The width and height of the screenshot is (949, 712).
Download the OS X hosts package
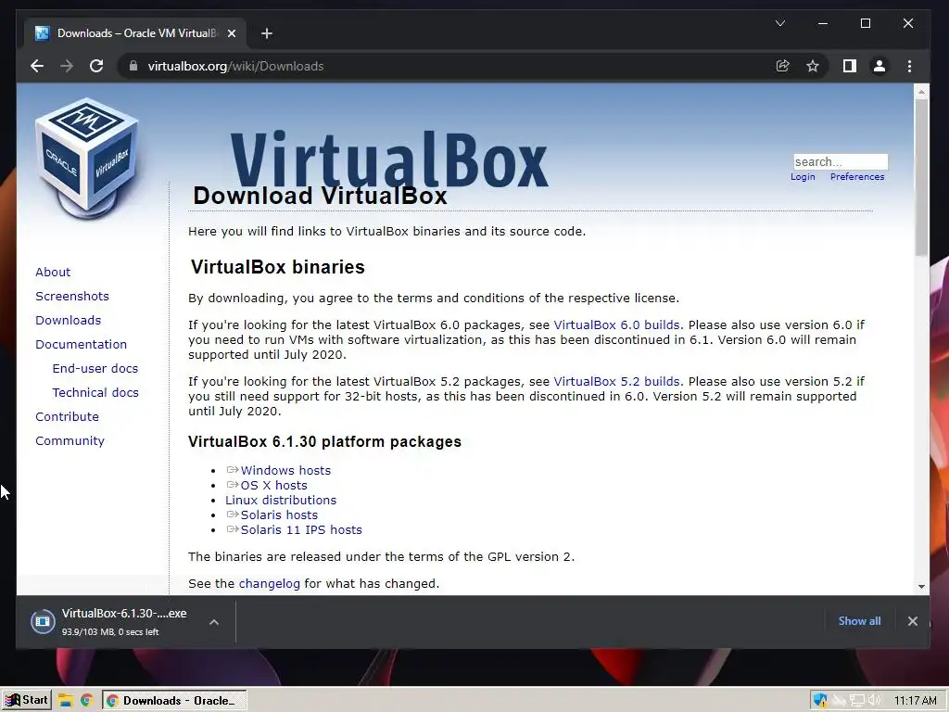[x=273, y=485]
